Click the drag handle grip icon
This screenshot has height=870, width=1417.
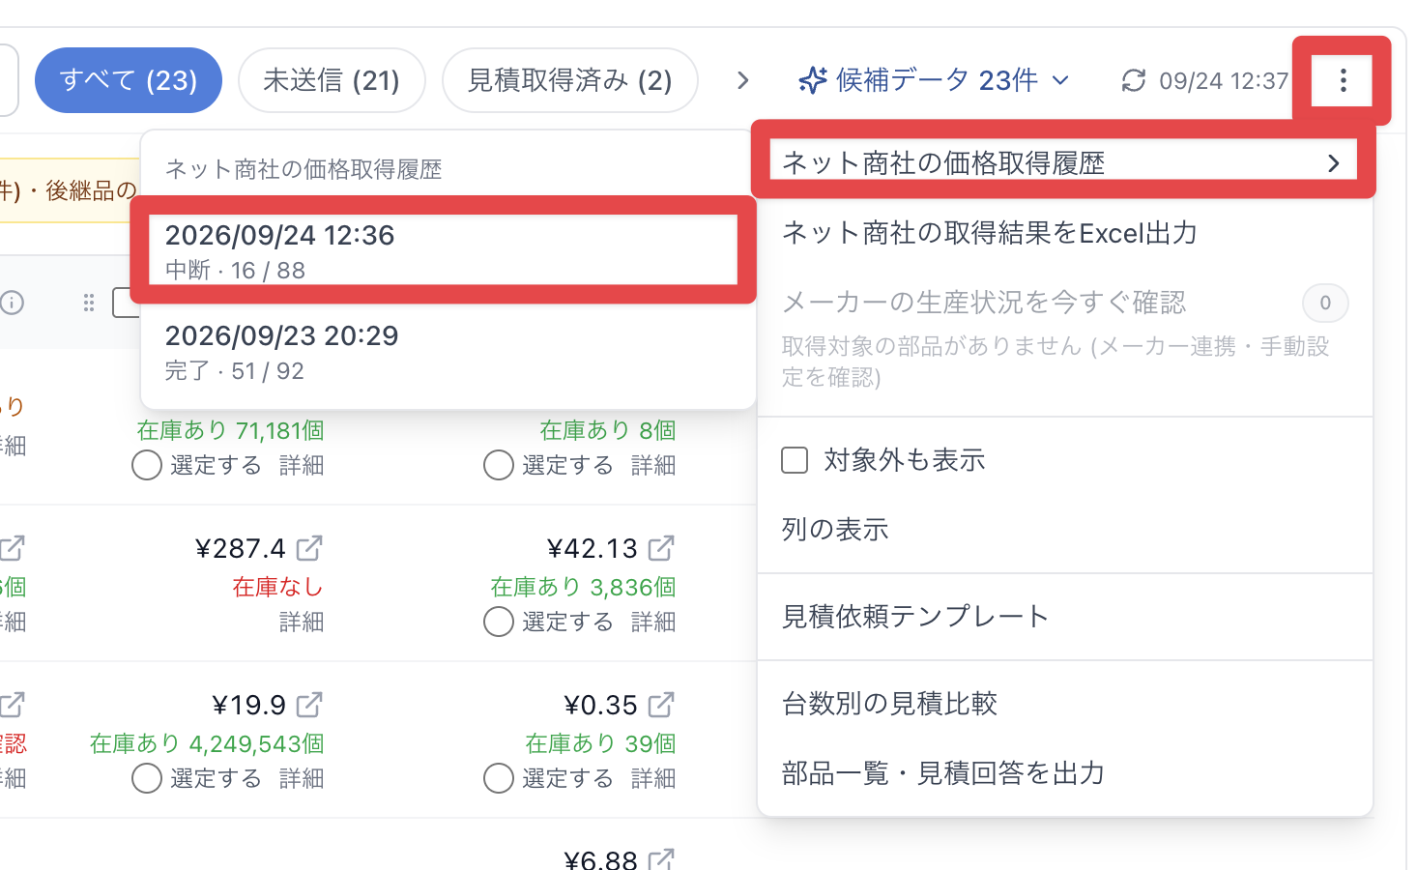click(x=89, y=303)
